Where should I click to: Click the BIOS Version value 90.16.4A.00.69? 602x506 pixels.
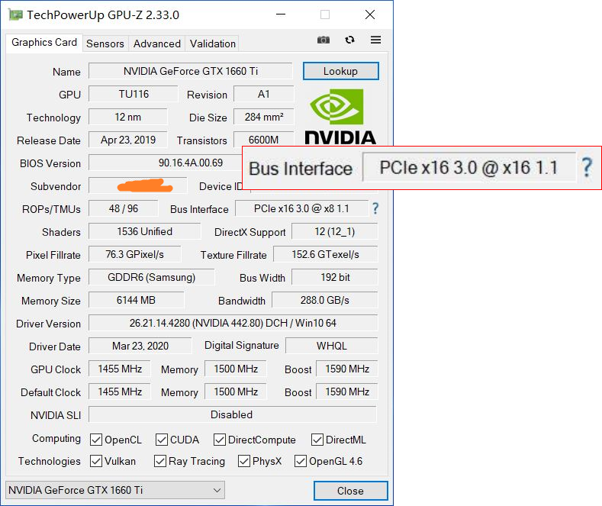(x=191, y=163)
